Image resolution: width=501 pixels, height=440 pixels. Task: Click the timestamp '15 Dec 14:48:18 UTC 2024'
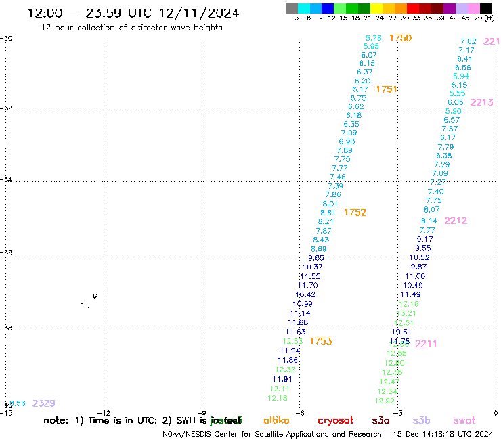pyautogui.click(x=443, y=434)
